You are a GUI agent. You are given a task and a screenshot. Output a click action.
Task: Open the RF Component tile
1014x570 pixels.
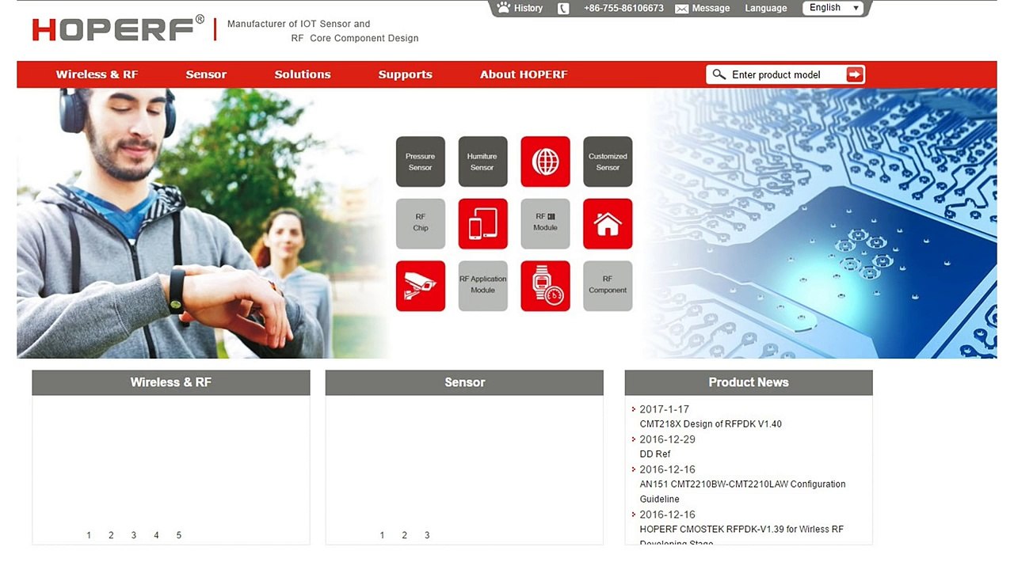[x=608, y=286]
